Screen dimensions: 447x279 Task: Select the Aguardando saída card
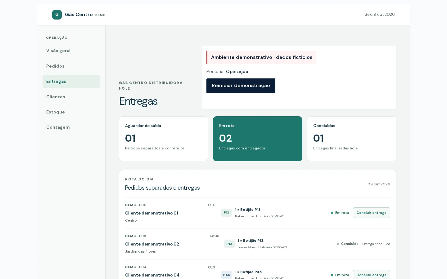[x=164, y=139]
